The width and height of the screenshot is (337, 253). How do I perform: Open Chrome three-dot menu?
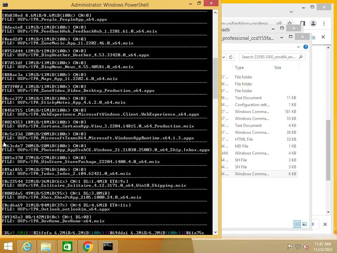pos(324,23)
